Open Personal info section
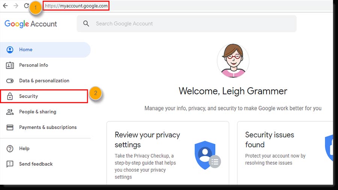 coord(45,65)
